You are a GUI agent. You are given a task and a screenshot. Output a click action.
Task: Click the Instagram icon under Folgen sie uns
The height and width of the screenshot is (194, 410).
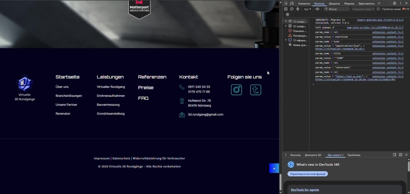click(237, 90)
